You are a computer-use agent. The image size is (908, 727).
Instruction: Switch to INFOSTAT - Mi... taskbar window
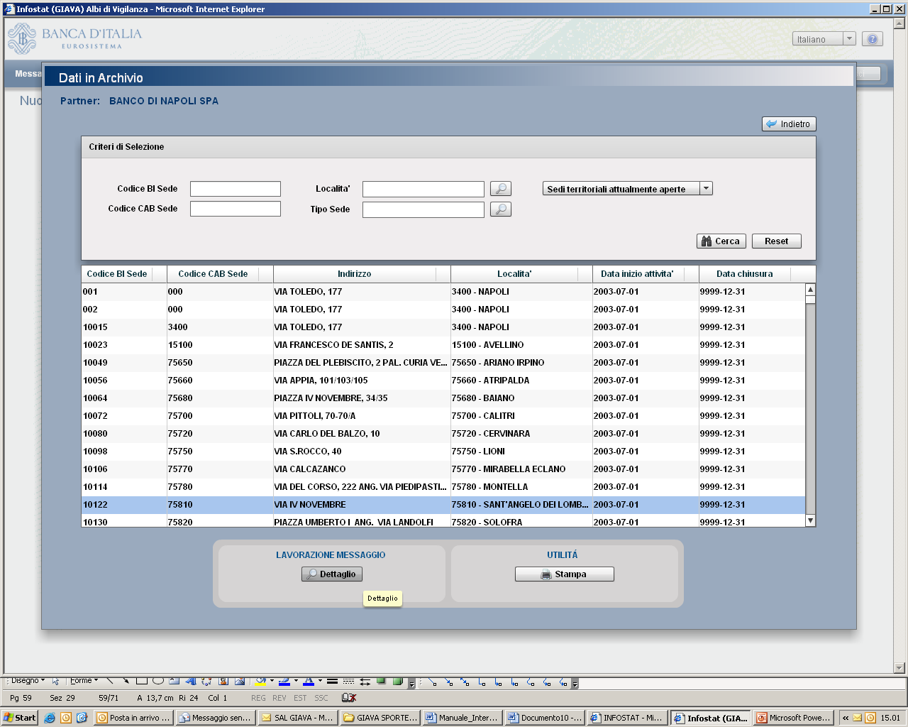pos(626,718)
